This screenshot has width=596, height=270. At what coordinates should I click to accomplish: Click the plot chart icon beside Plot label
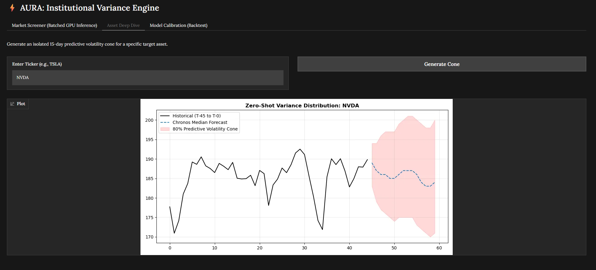tap(12, 104)
